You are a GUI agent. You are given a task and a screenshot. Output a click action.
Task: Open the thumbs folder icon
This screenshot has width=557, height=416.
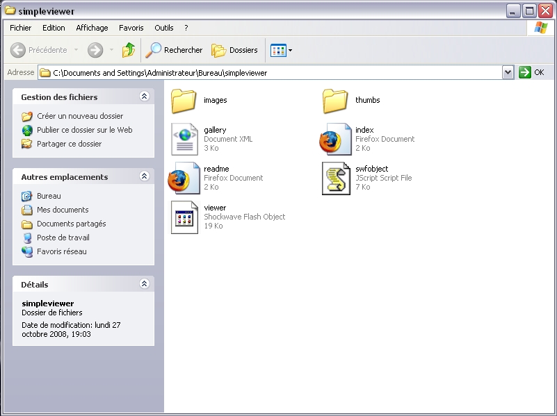tap(335, 101)
